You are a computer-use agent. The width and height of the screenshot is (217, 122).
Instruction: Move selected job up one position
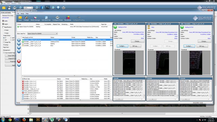(x=19, y=44)
